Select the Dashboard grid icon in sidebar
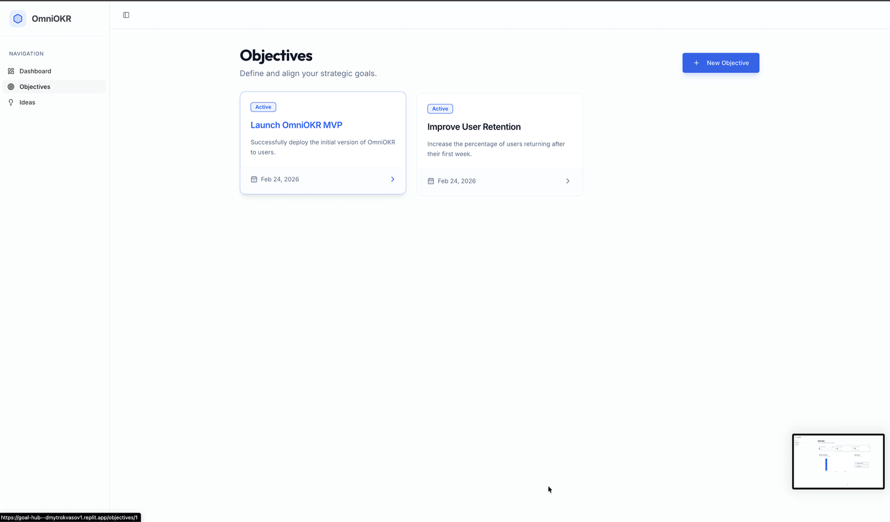This screenshot has height=522, width=890. (x=11, y=71)
